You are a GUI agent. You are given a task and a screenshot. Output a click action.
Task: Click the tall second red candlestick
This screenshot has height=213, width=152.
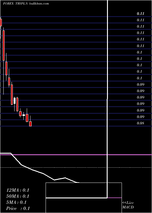[4, 46]
